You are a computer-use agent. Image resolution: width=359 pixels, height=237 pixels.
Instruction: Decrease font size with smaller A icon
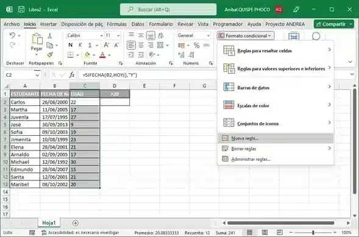click(116, 45)
